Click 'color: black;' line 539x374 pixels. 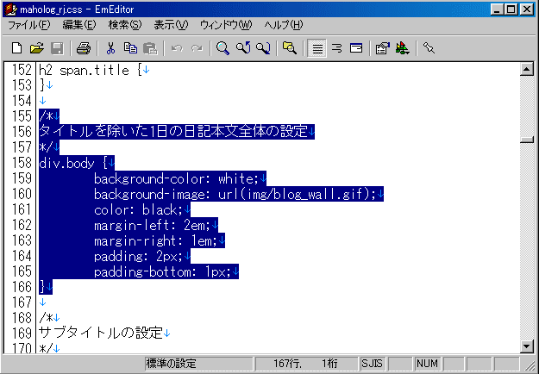138,210
